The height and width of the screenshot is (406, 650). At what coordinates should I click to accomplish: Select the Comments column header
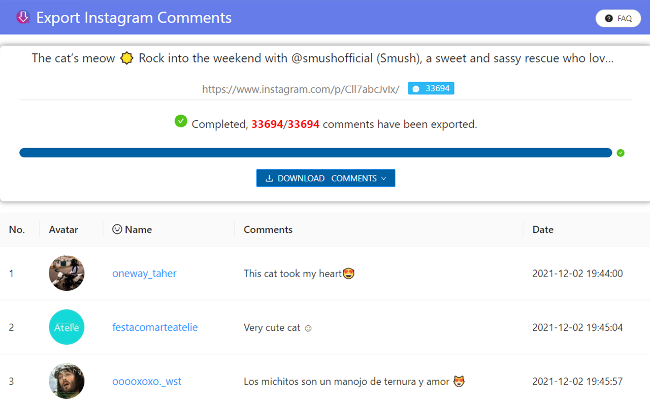click(x=268, y=229)
